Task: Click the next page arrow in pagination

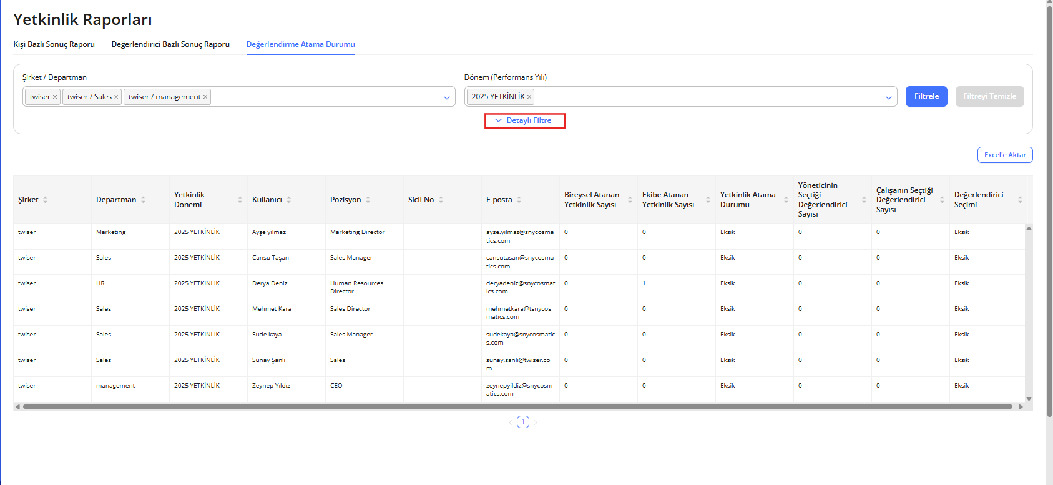Action: pyautogui.click(x=536, y=423)
